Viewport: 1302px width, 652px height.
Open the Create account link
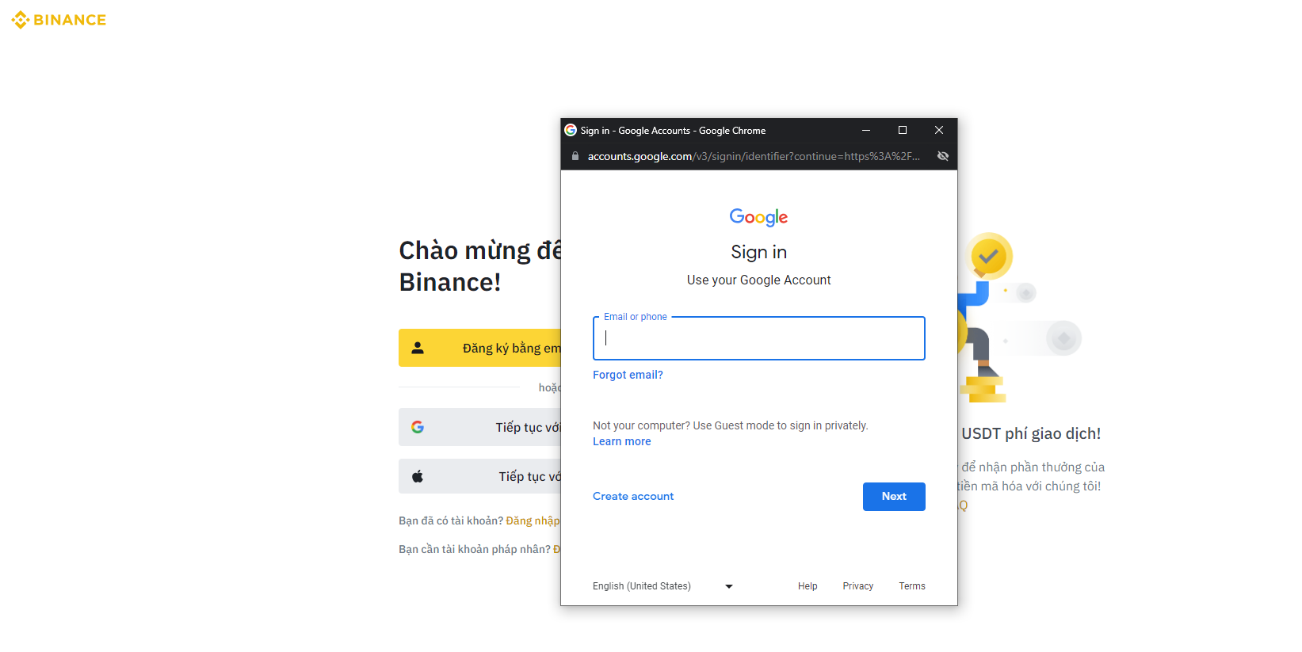pyautogui.click(x=633, y=497)
